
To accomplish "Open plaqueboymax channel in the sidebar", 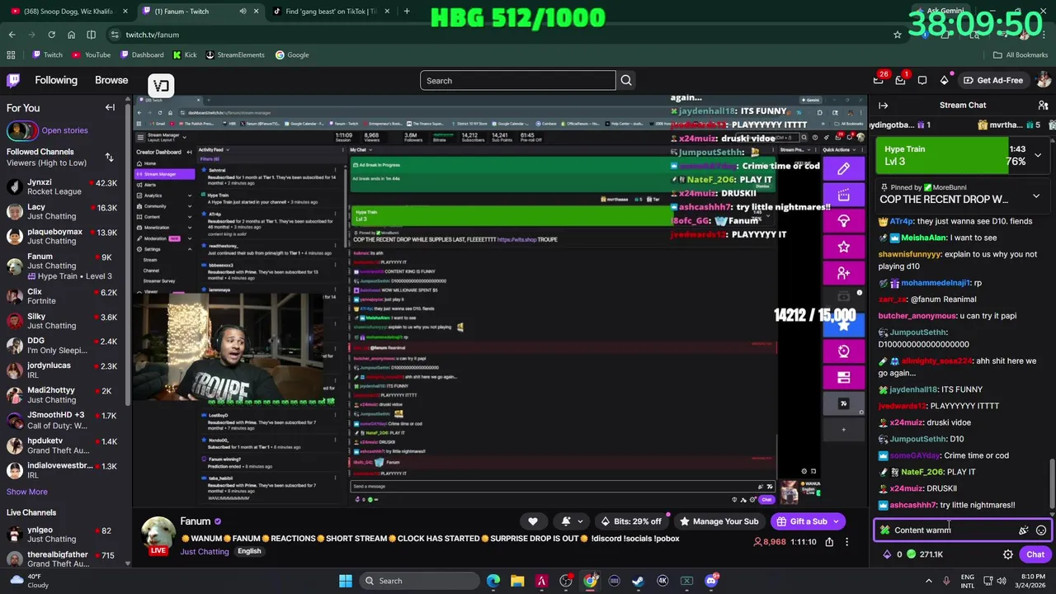I will pos(62,236).
